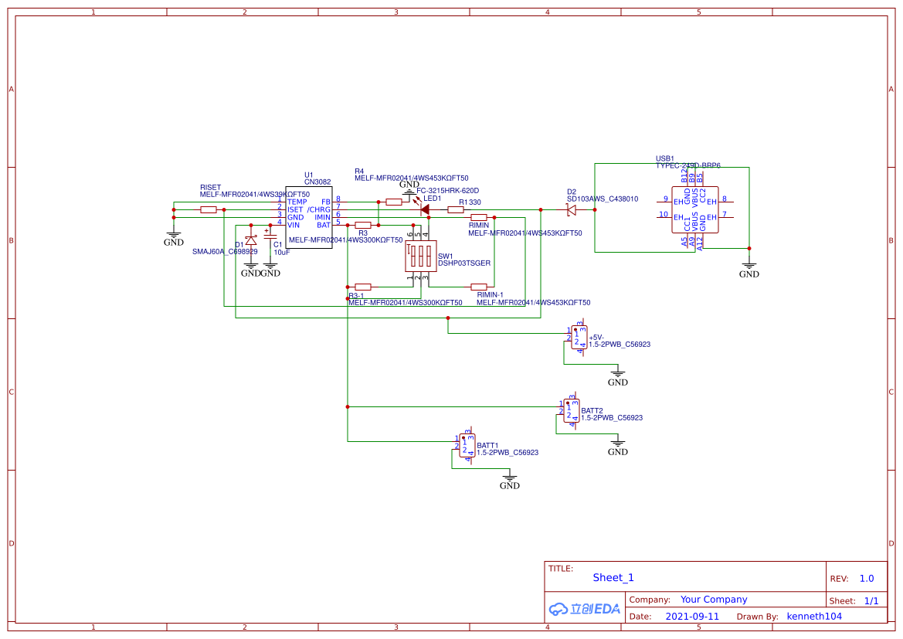Select the R3-1 resistor symbol
The width and height of the screenshot is (903, 639).
point(363,287)
